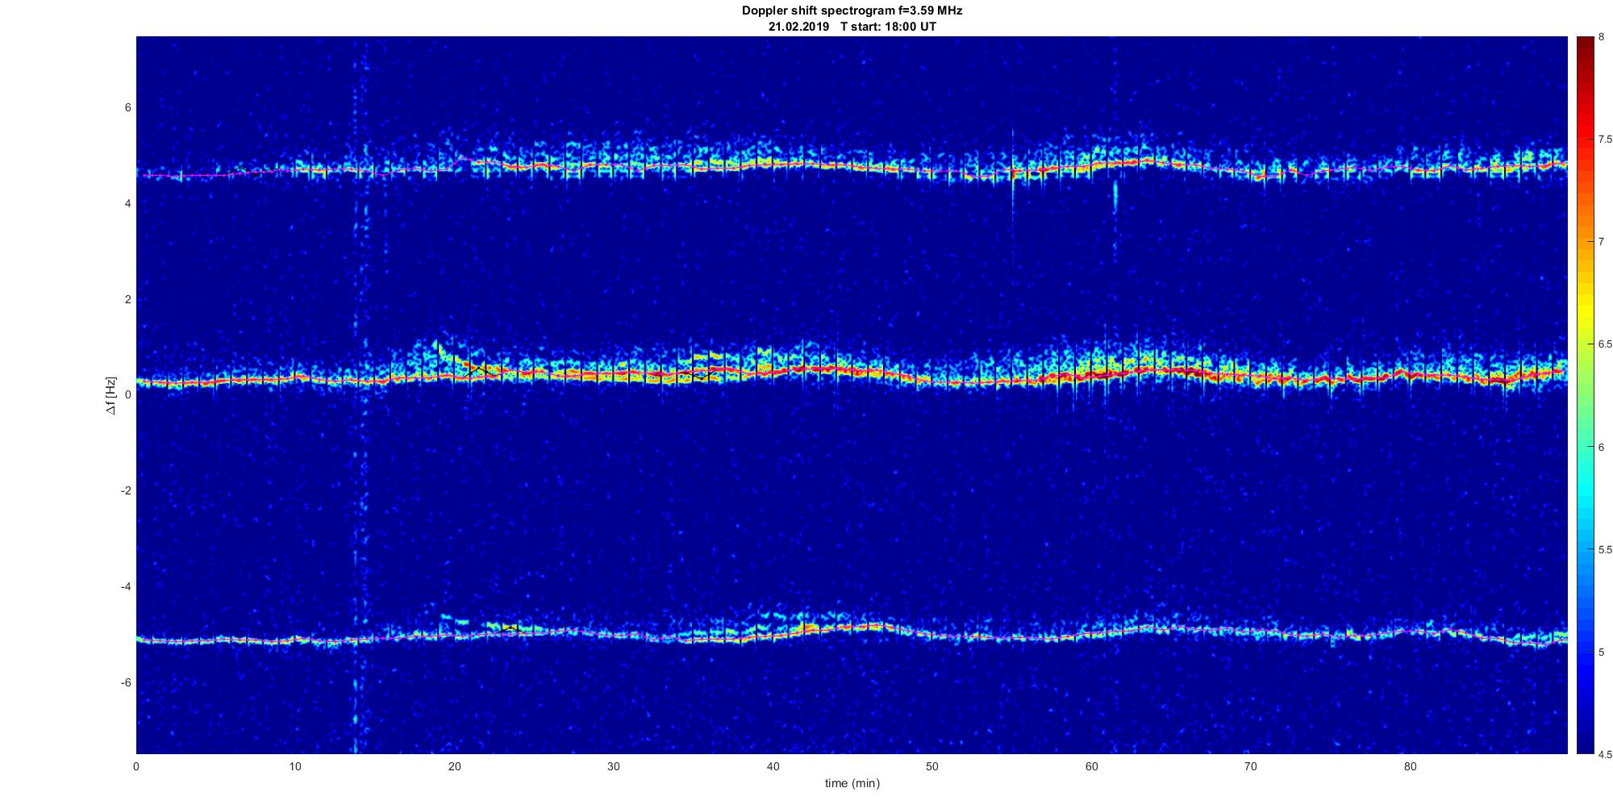The height and width of the screenshot is (809, 1613).
Task: Click the y-axis tick label '-2'
Action: point(126,491)
